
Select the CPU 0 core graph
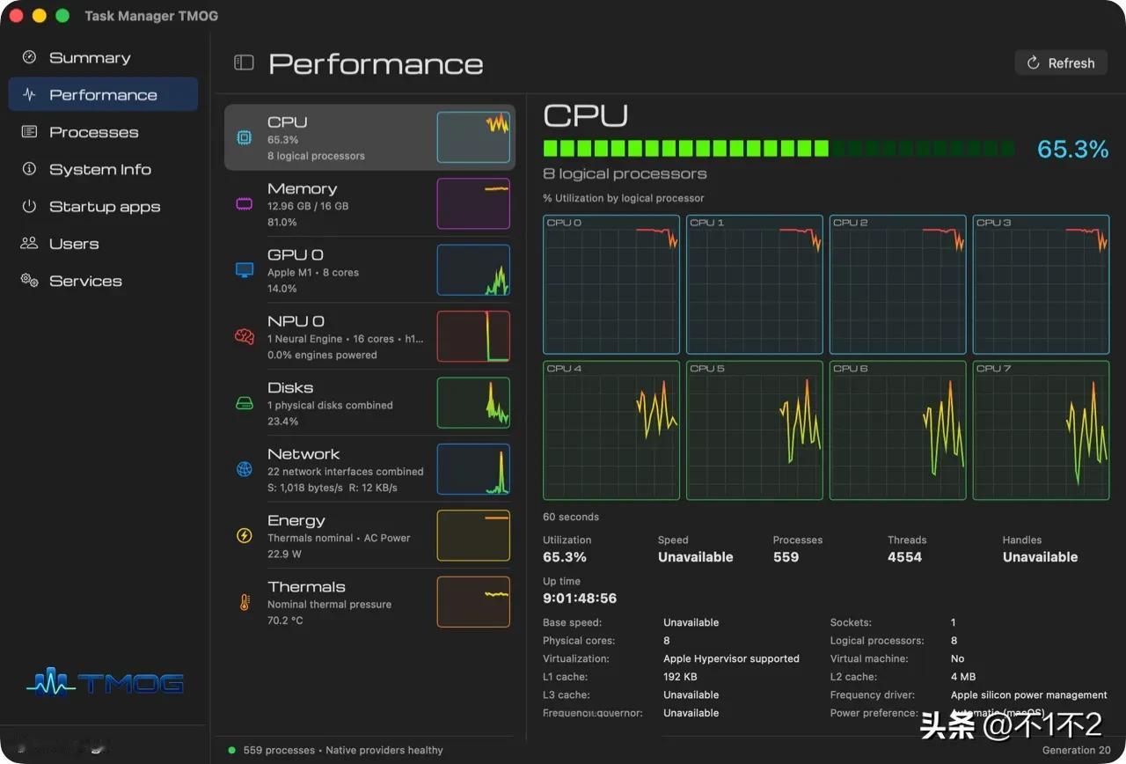[611, 284]
